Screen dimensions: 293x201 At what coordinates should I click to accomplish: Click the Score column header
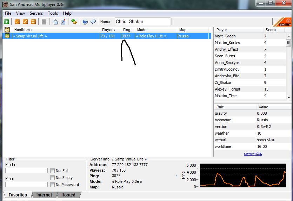[274, 30]
